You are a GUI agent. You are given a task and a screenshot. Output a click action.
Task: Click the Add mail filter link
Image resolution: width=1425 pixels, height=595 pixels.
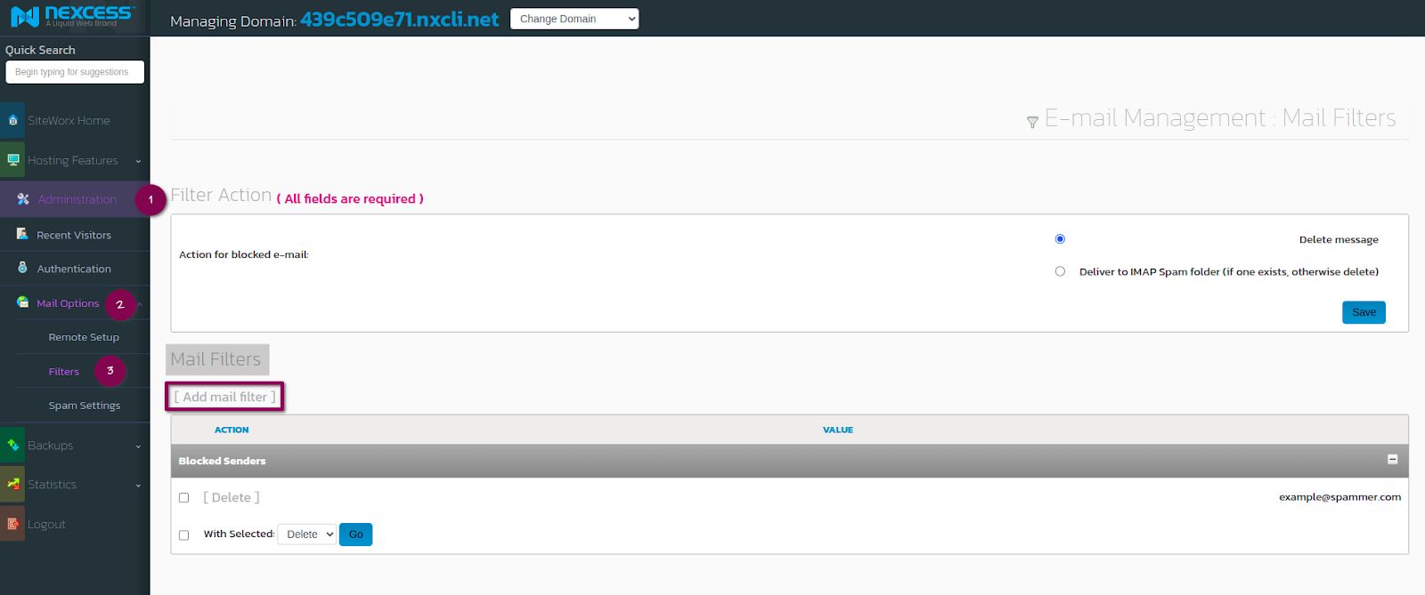[224, 397]
